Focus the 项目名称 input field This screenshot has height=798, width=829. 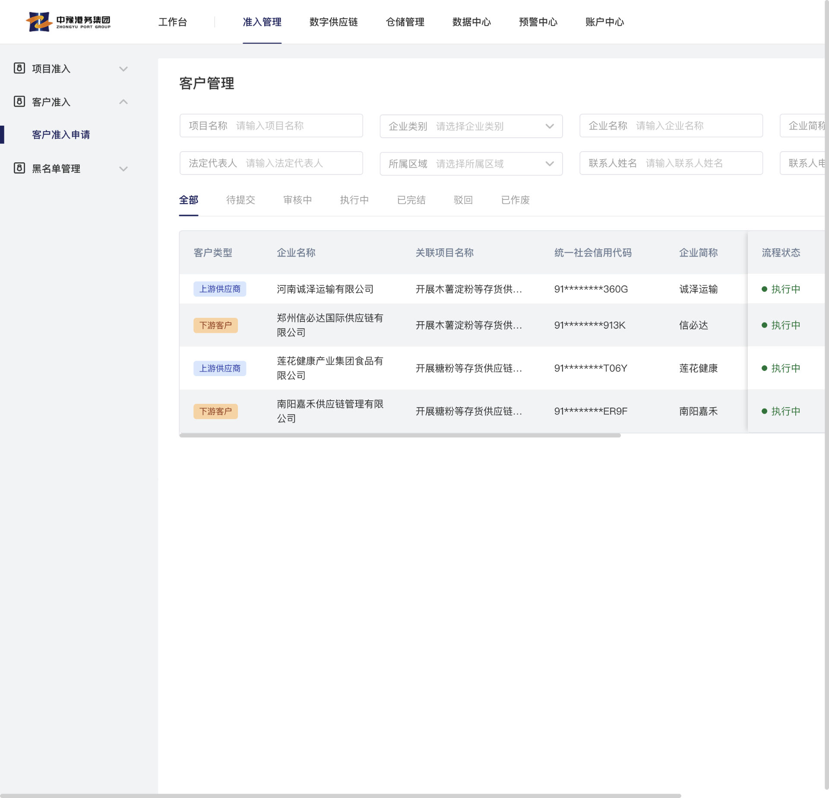pos(271,126)
